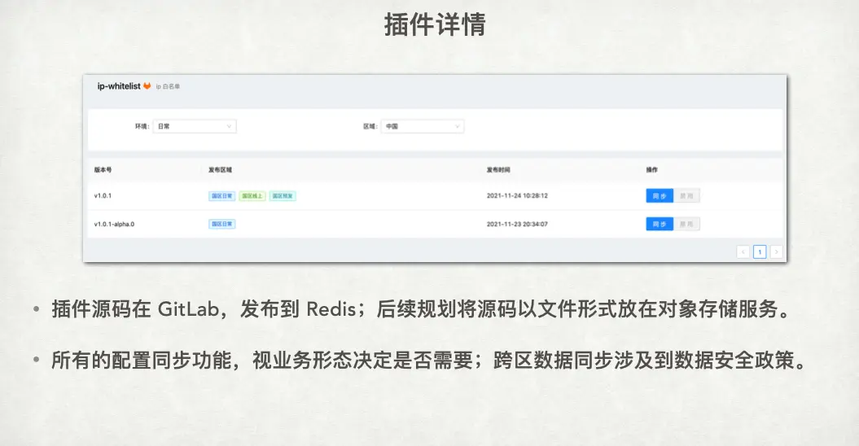Image resolution: width=859 pixels, height=446 pixels.
Task: Click the version cell v1.0.1-alpha.0
Action: 115,224
